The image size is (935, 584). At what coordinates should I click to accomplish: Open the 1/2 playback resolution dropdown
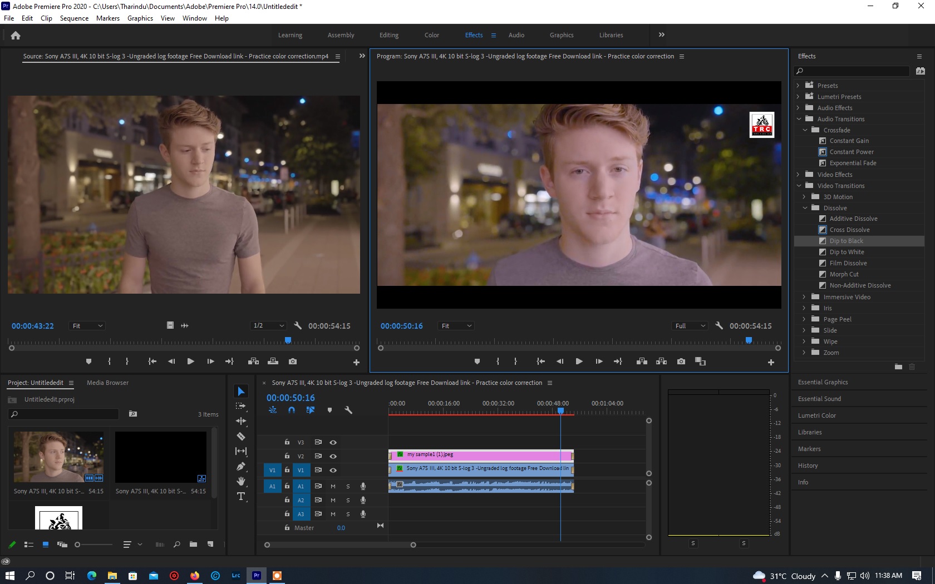coord(268,325)
